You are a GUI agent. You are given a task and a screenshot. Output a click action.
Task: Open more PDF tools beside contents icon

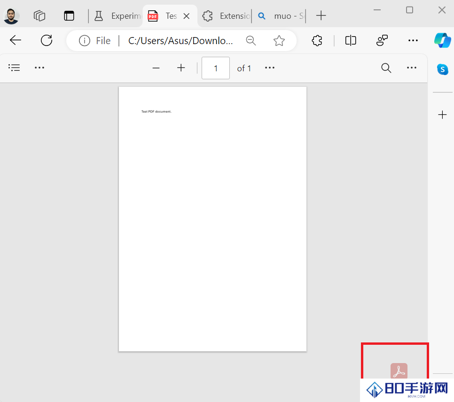click(39, 68)
